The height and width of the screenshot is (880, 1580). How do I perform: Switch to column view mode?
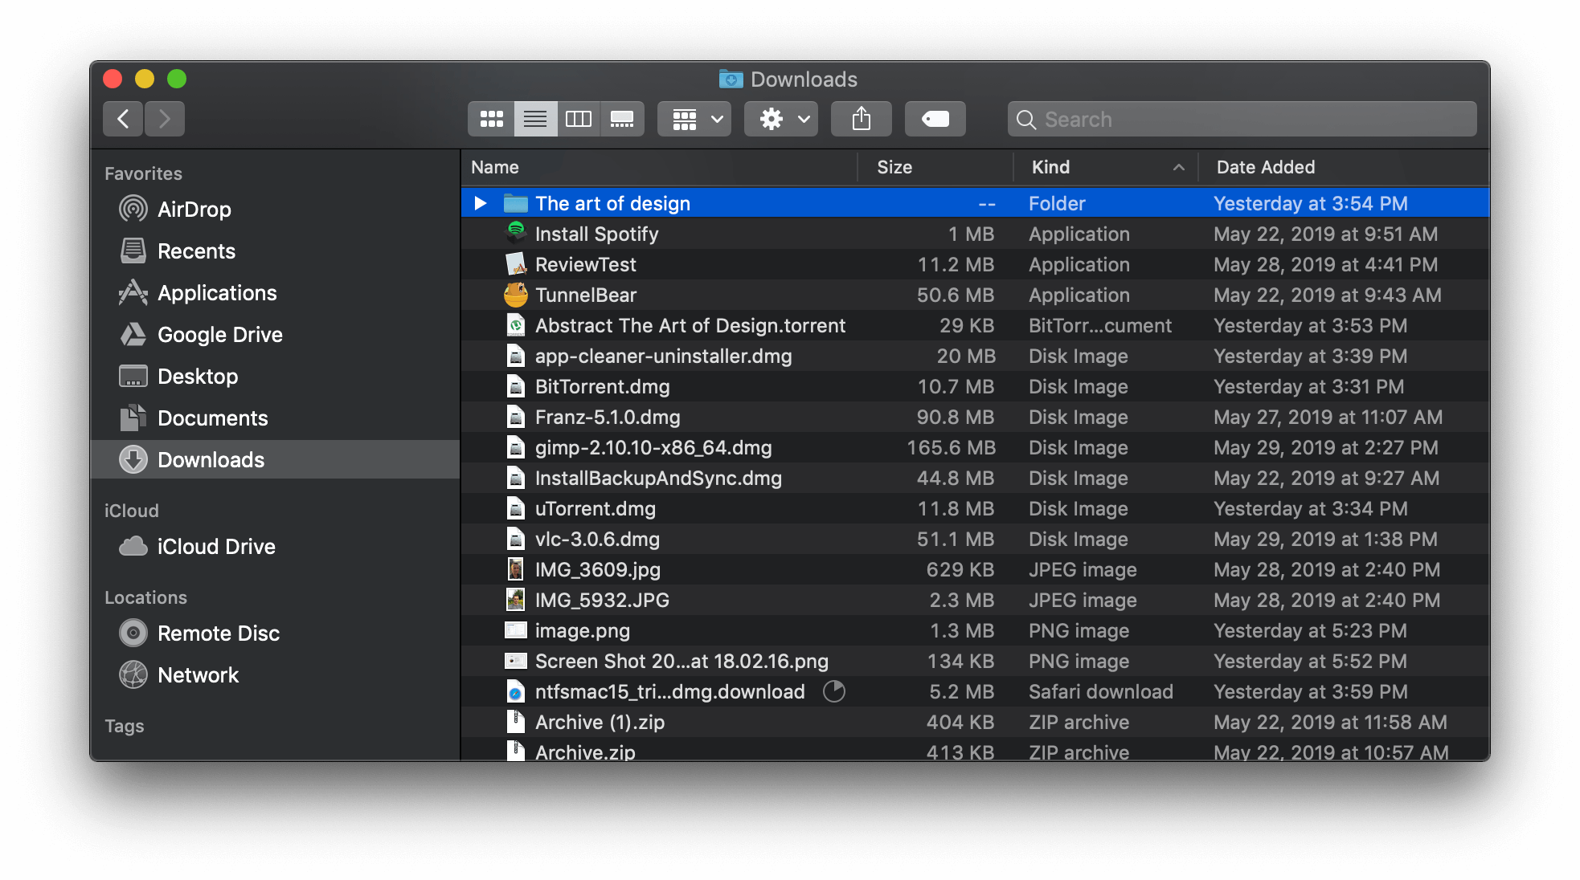(579, 119)
